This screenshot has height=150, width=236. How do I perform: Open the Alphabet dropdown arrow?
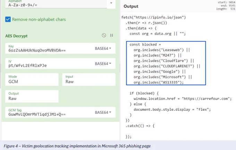click(111, 3)
